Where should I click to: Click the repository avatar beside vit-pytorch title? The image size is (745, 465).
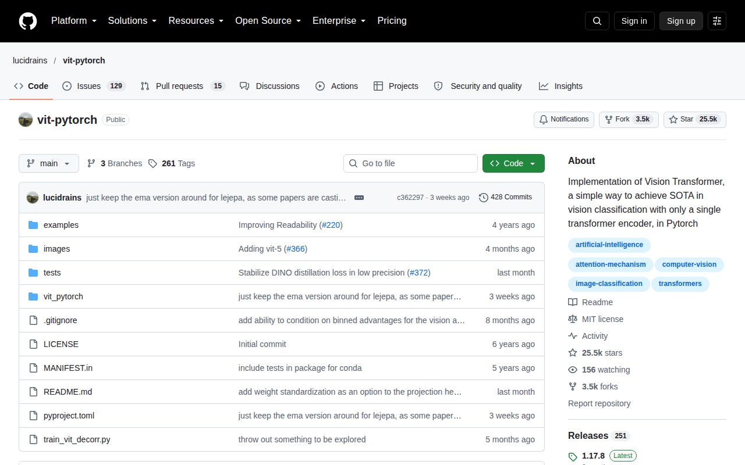(26, 120)
